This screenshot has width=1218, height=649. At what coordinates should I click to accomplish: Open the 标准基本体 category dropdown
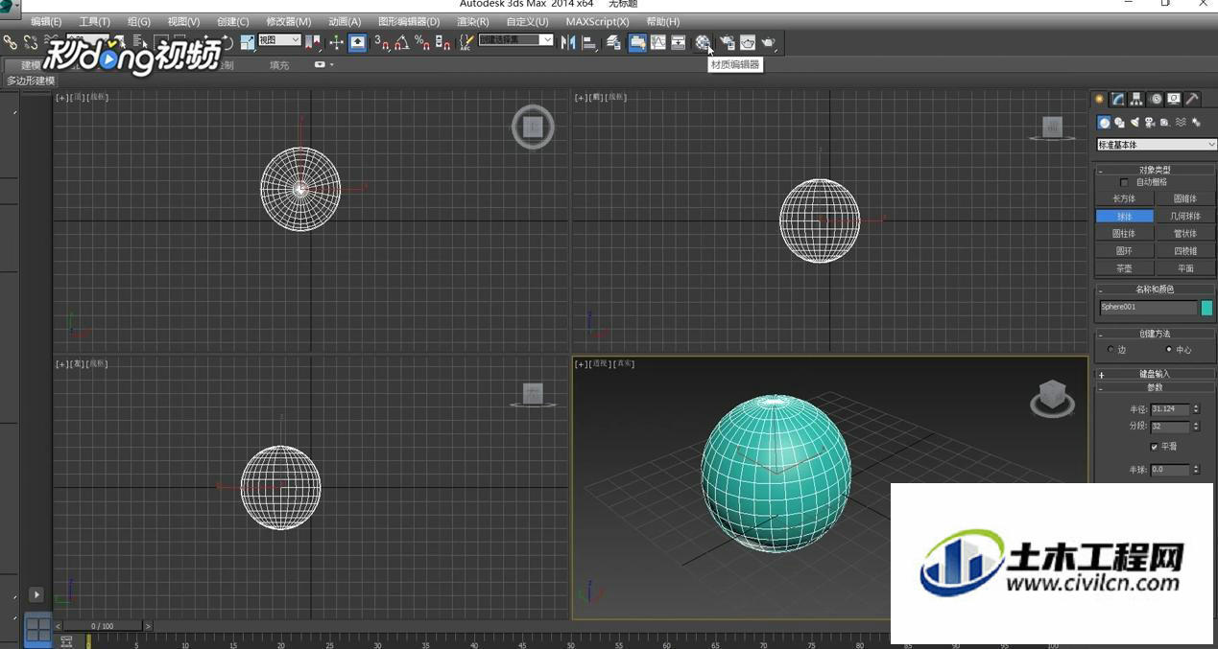(x=1157, y=145)
